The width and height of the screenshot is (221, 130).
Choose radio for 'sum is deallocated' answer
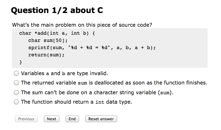pyautogui.click(x=16, y=83)
